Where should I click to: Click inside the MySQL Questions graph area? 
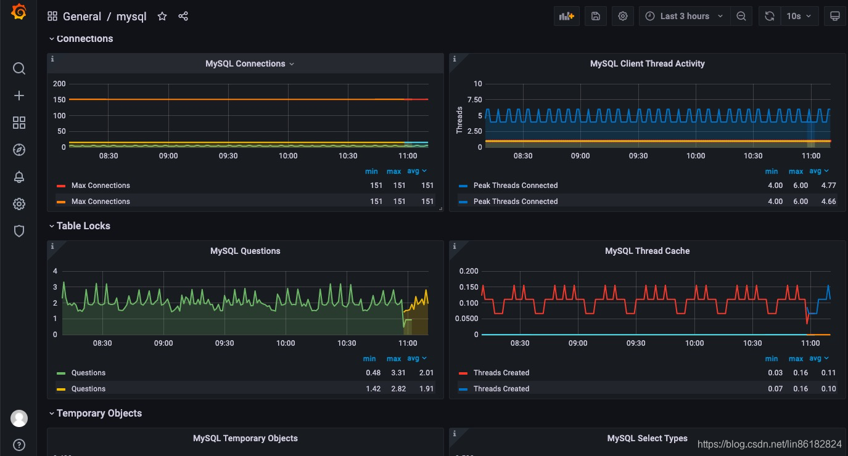(x=245, y=303)
